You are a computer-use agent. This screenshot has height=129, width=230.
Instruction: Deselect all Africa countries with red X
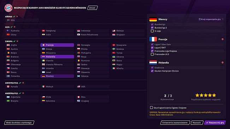(x=17, y=17)
